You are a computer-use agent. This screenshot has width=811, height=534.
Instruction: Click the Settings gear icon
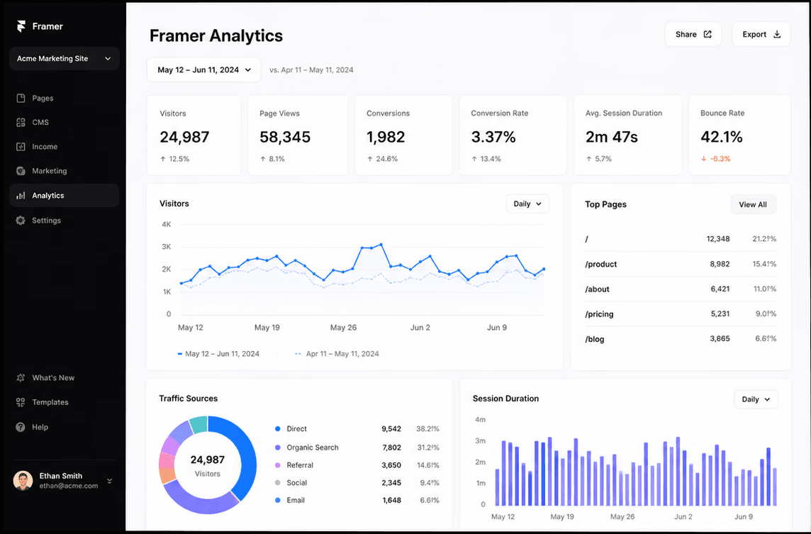(x=21, y=221)
